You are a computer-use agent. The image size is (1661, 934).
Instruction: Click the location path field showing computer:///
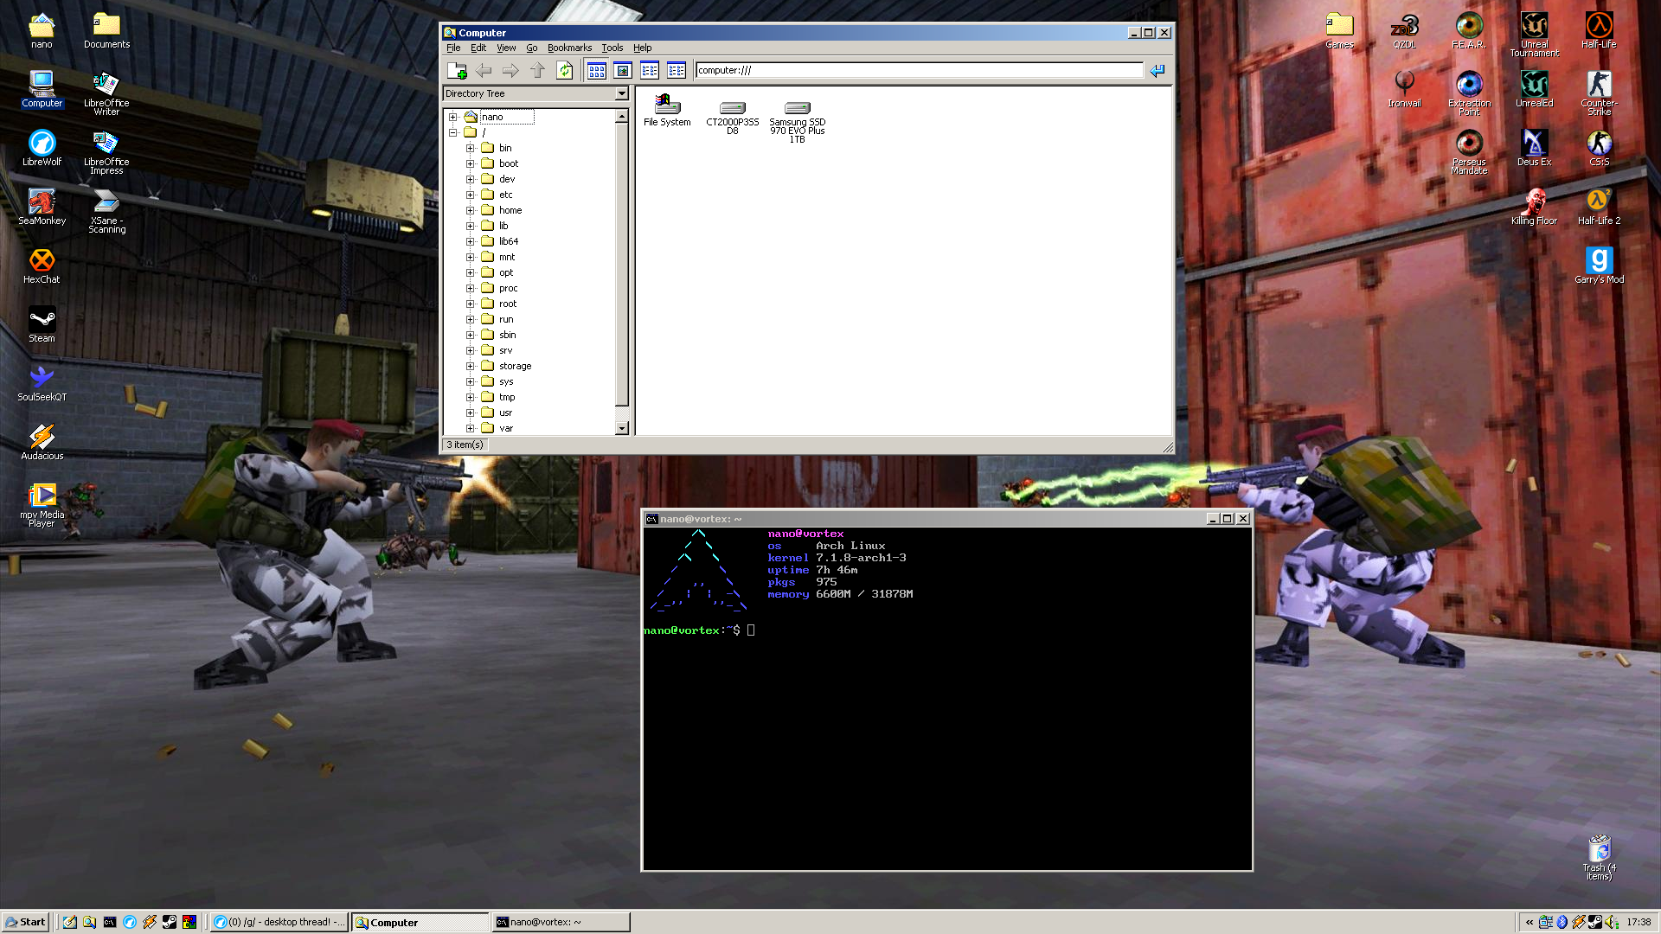(x=920, y=71)
